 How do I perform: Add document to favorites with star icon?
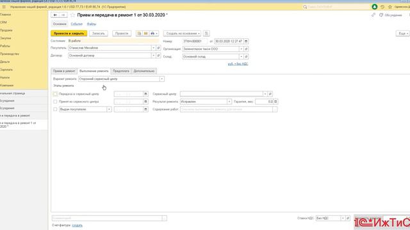pyautogui.click(x=72, y=15)
